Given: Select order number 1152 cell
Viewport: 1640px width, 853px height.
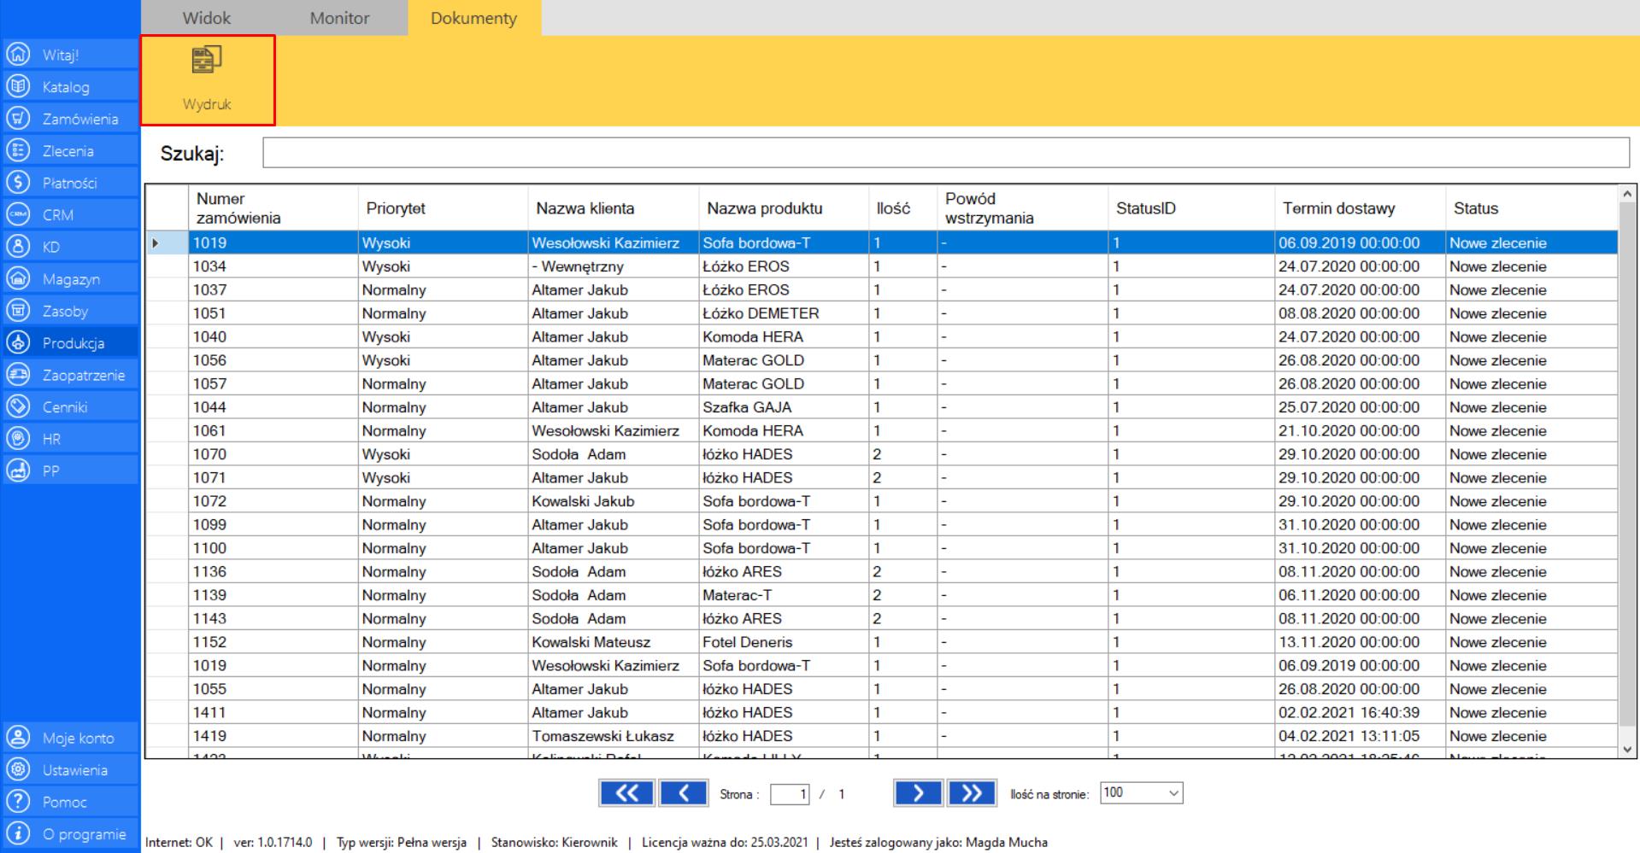Looking at the screenshot, I should pyautogui.click(x=273, y=642).
